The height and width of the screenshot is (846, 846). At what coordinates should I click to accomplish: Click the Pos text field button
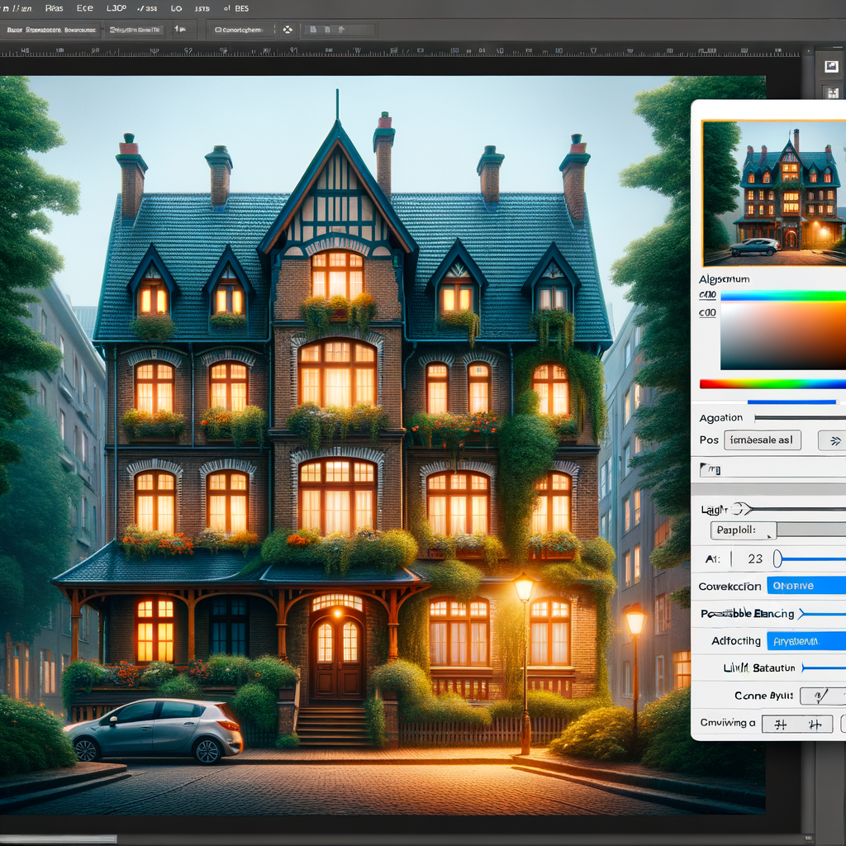tap(762, 440)
